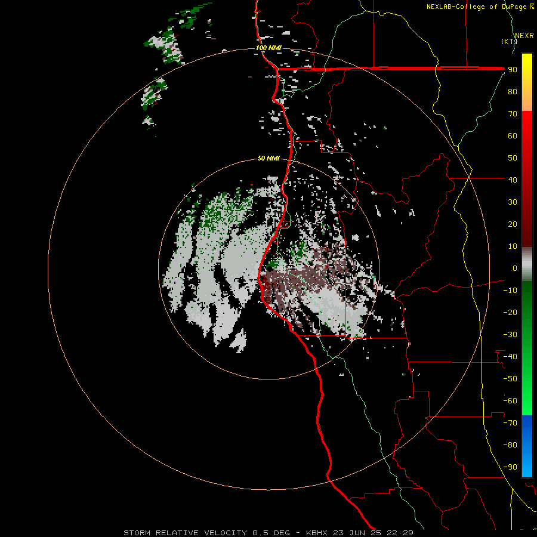Click the '100 NMI' range ring label
This screenshot has height=537, width=537.
268,48
